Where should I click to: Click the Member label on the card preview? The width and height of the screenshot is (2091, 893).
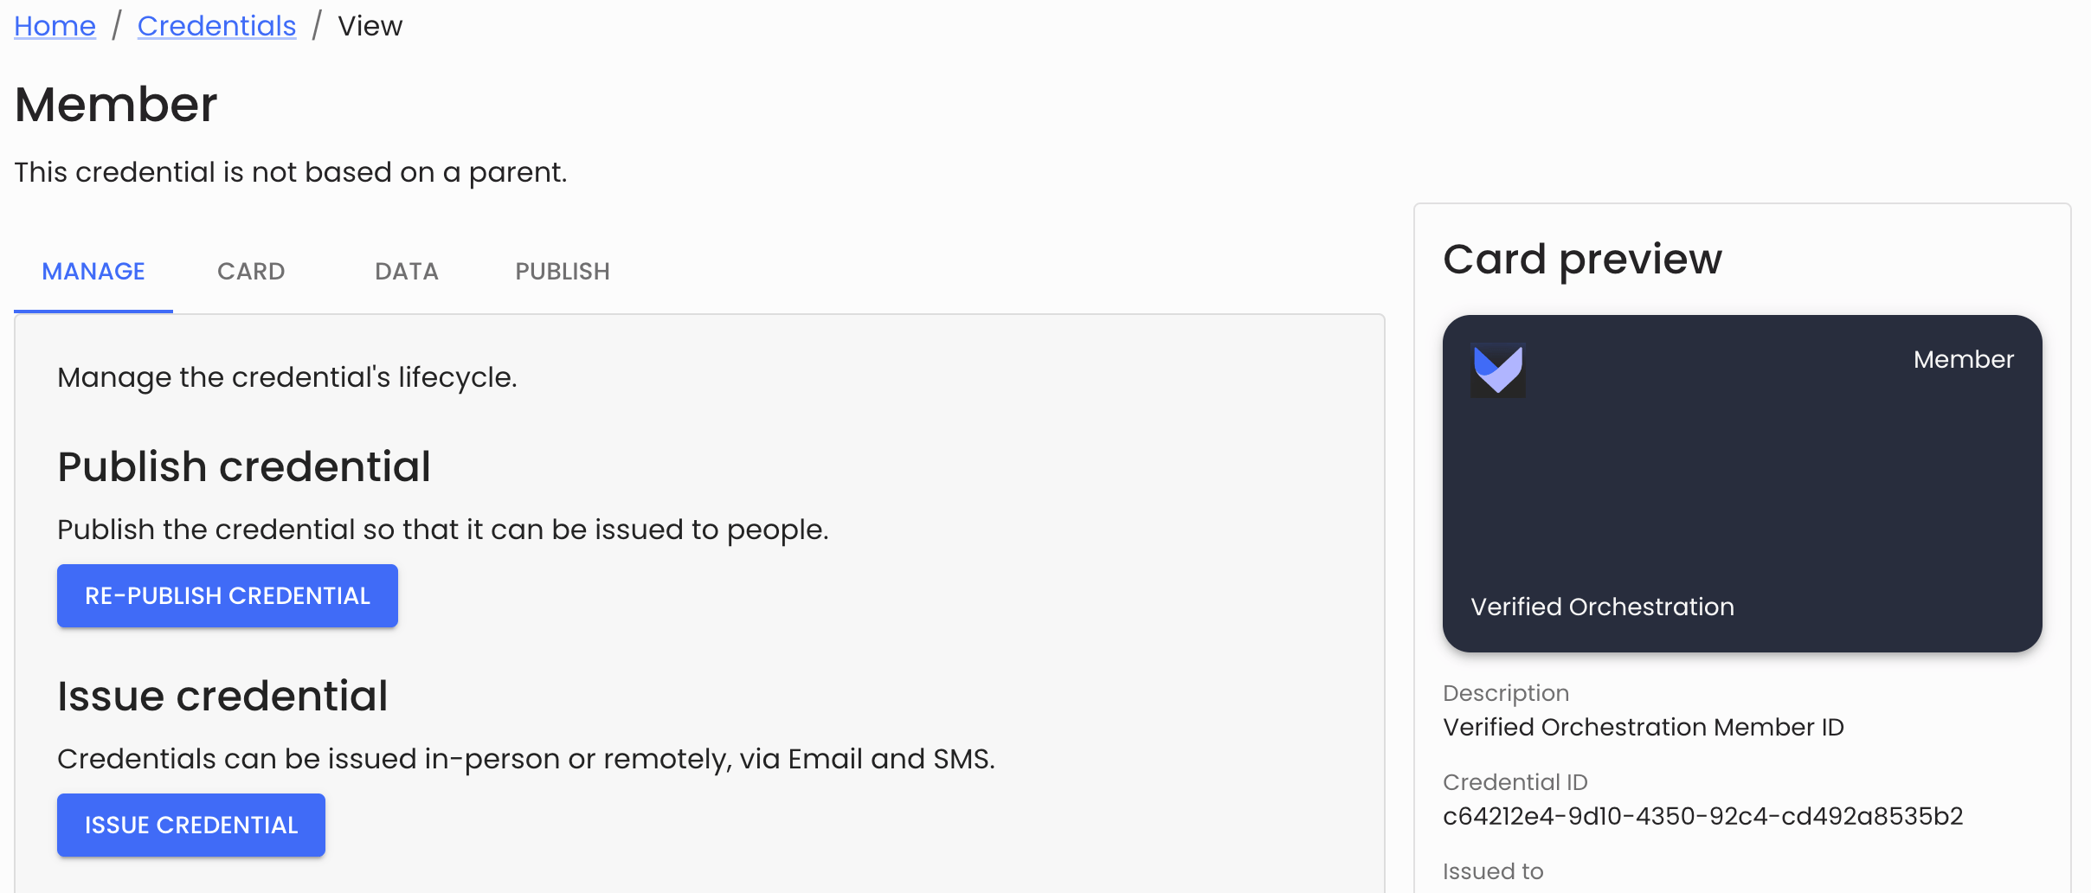(1965, 359)
